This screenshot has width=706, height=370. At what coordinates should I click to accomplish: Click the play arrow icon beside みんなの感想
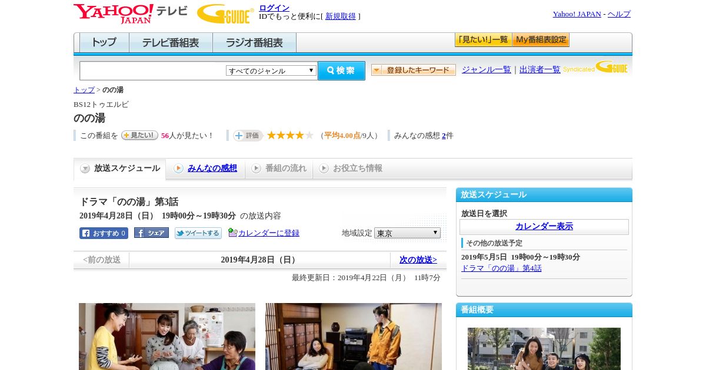click(178, 169)
